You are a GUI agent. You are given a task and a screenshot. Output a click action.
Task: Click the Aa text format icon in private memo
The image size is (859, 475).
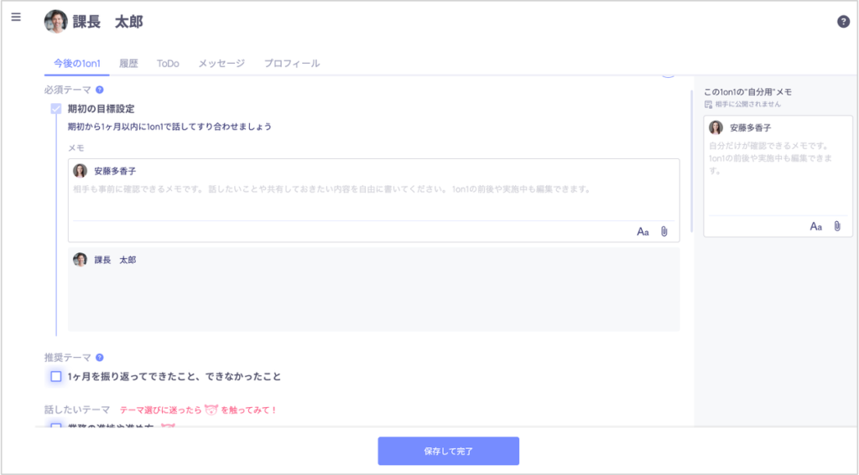815,226
